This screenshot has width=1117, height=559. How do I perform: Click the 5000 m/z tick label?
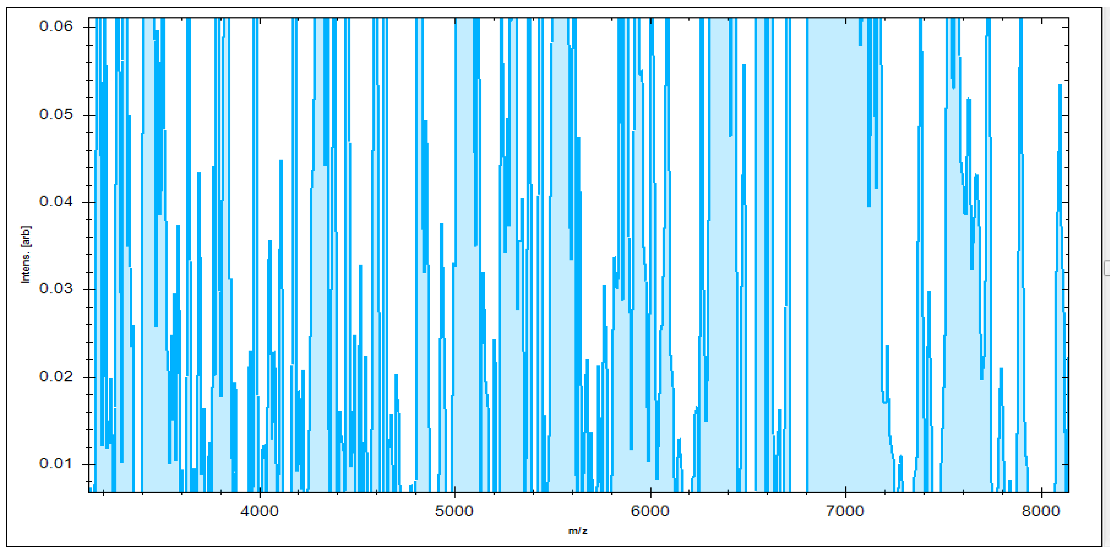click(x=454, y=511)
